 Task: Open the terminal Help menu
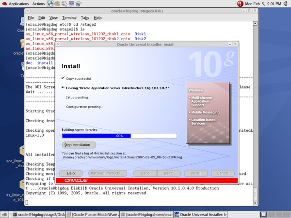(x=97, y=18)
